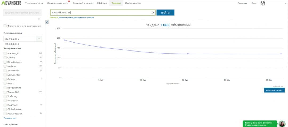Click the red notification dot on Социальные сети
This screenshot has width=288, height=127.
69,1
